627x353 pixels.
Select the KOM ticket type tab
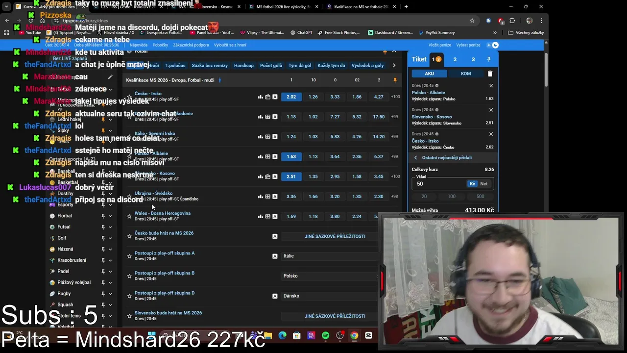click(x=466, y=74)
